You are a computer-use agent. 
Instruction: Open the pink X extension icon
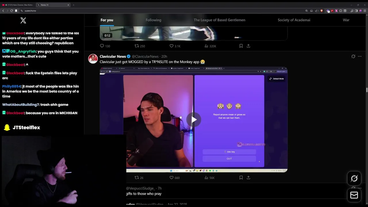(336, 11)
